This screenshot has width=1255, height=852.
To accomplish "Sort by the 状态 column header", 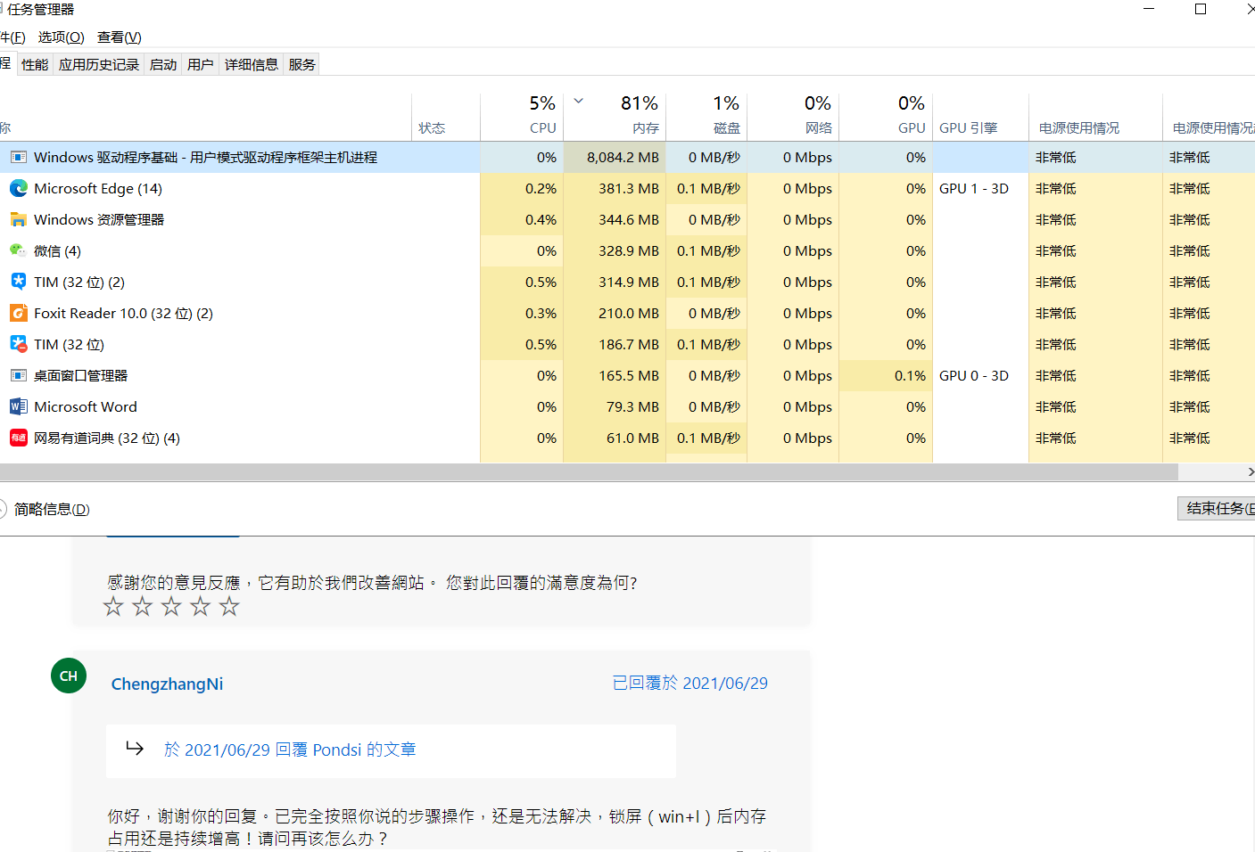I will 446,117.
